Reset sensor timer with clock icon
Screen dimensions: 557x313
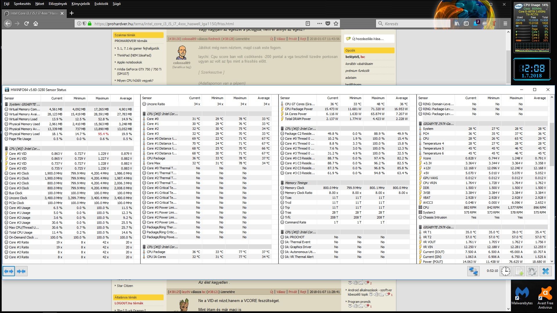pos(505,271)
